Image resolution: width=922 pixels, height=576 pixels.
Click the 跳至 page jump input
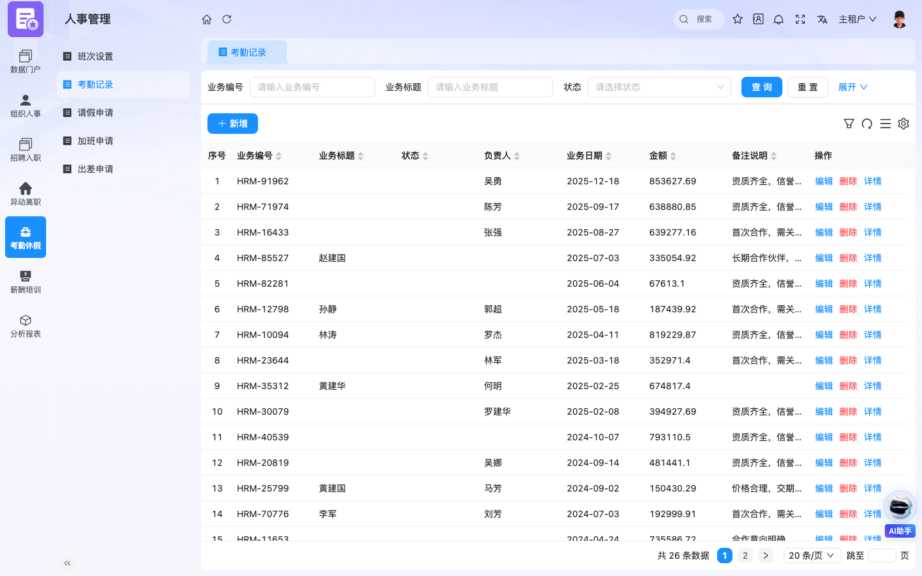click(882, 556)
